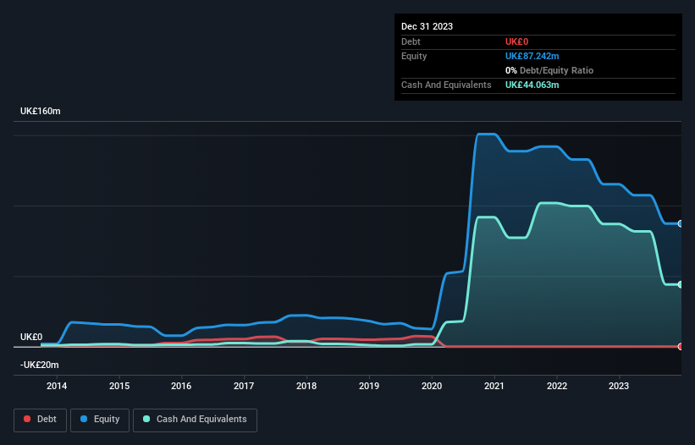Click the UK£160m y-axis label
The image size is (695, 445).
point(41,111)
